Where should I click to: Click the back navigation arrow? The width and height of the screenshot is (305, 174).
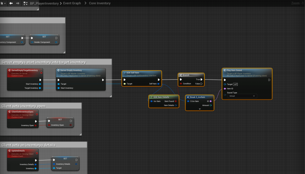point(11,3)
